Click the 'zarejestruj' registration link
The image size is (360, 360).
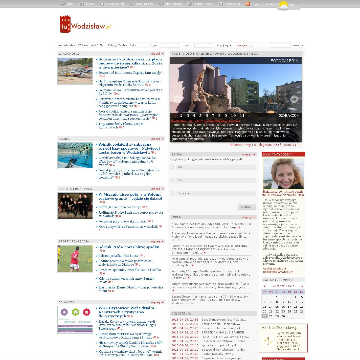pos(244,45)
